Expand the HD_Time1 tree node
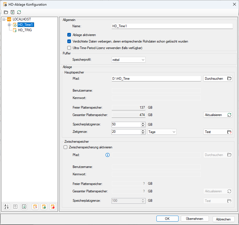 point(9,25)
